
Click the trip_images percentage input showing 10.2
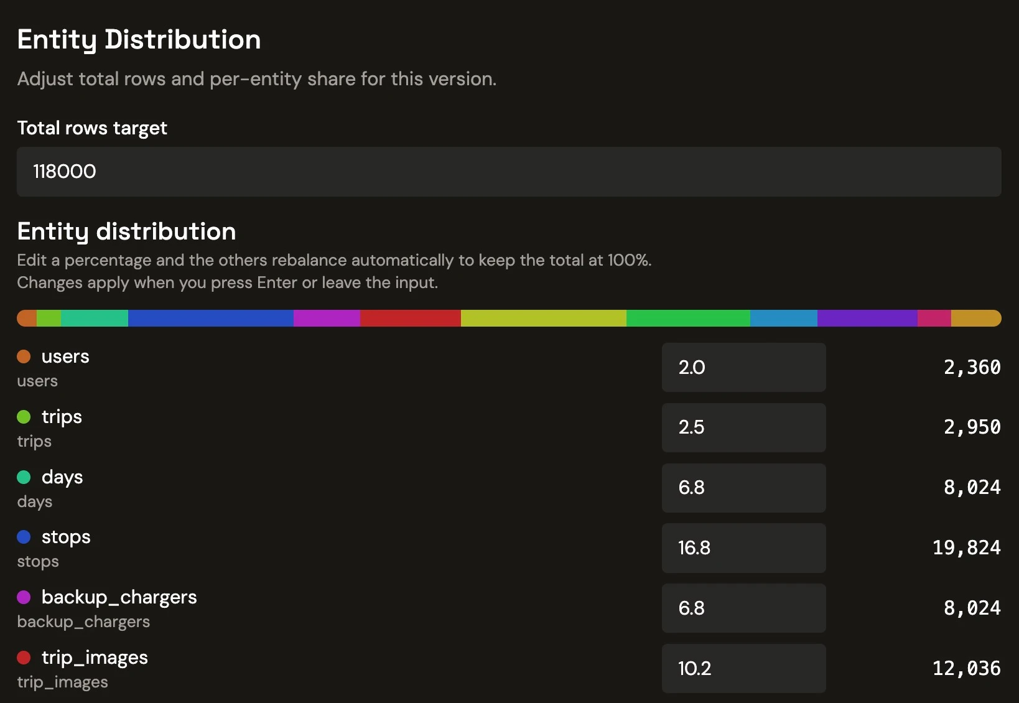[743, 668]
